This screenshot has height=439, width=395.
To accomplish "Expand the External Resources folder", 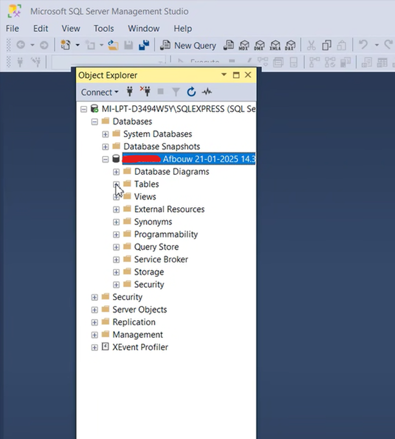I will click(116, 209).
